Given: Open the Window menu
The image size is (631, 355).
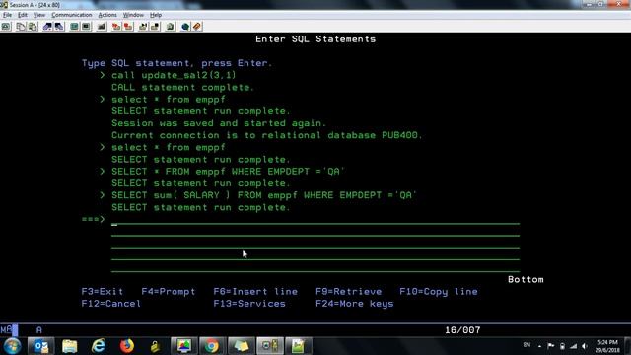Looking at the screenshot, I should tap(133, 15).
